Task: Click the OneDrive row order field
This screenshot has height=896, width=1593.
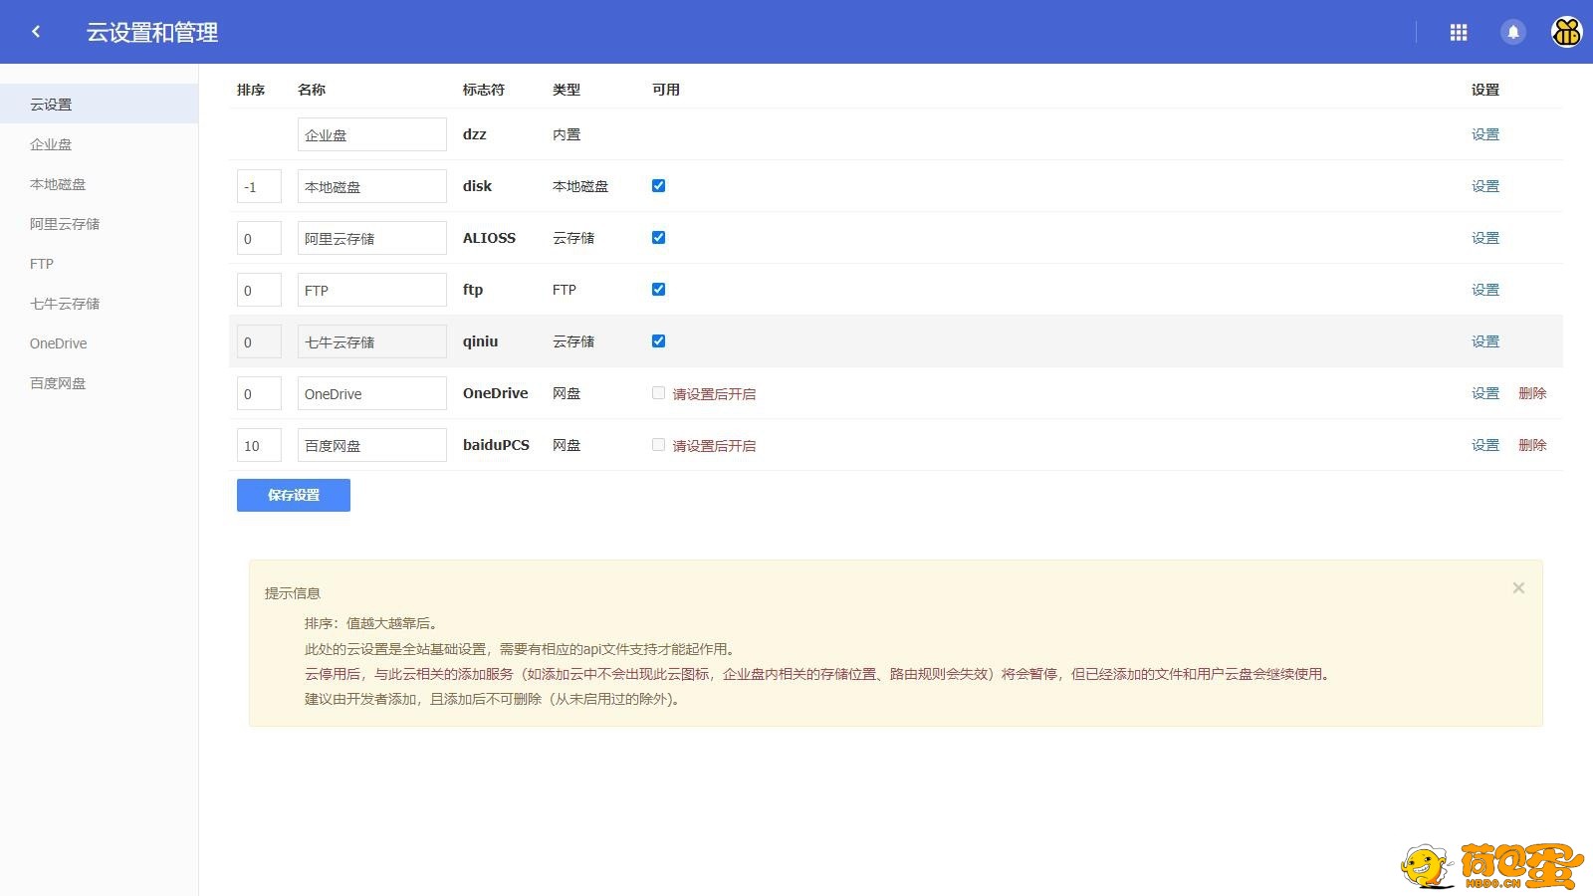Action: (x=259, y=393)
